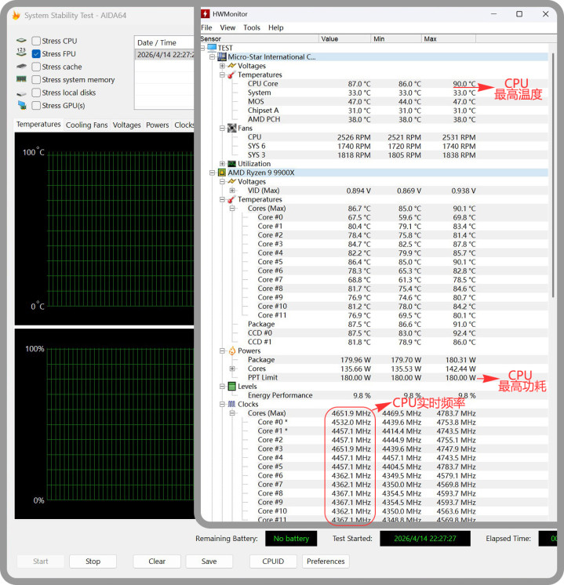564x585 pixels.
Task: Uncheck the Stress FPU checkbox
Action: (x=36, y=54)
